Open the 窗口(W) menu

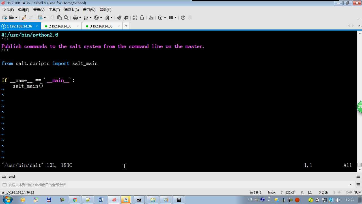89,10
